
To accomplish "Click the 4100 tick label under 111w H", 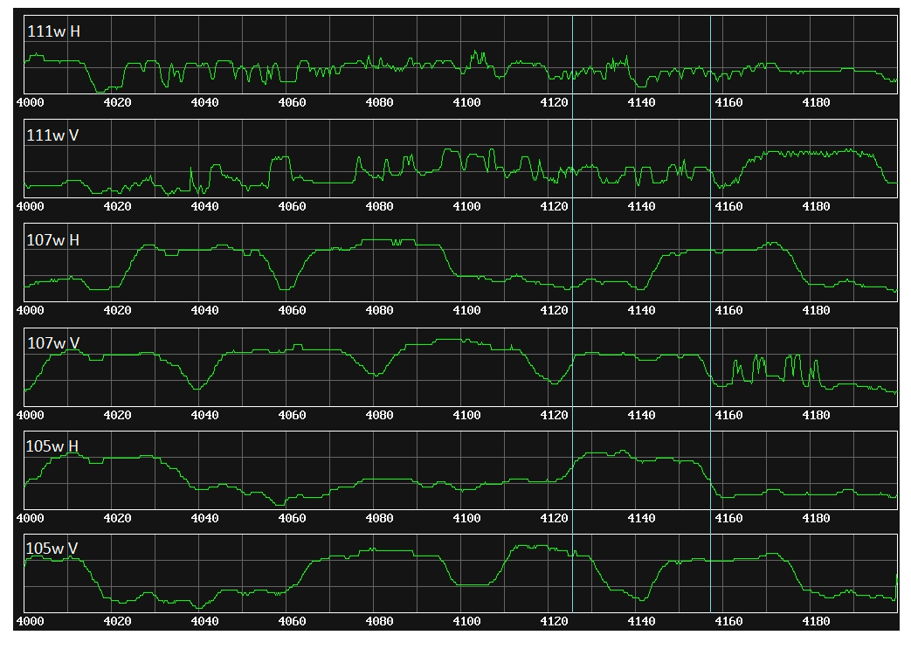I will coord(466,103).
